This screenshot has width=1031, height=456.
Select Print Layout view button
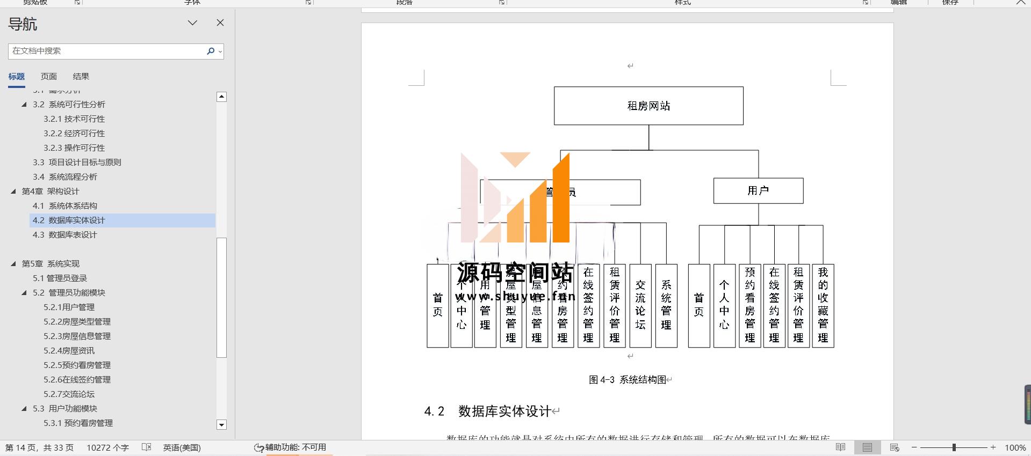867,447
